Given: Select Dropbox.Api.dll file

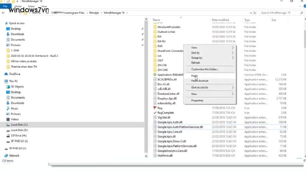Looking at the screenshot, I should coord(167,98).
